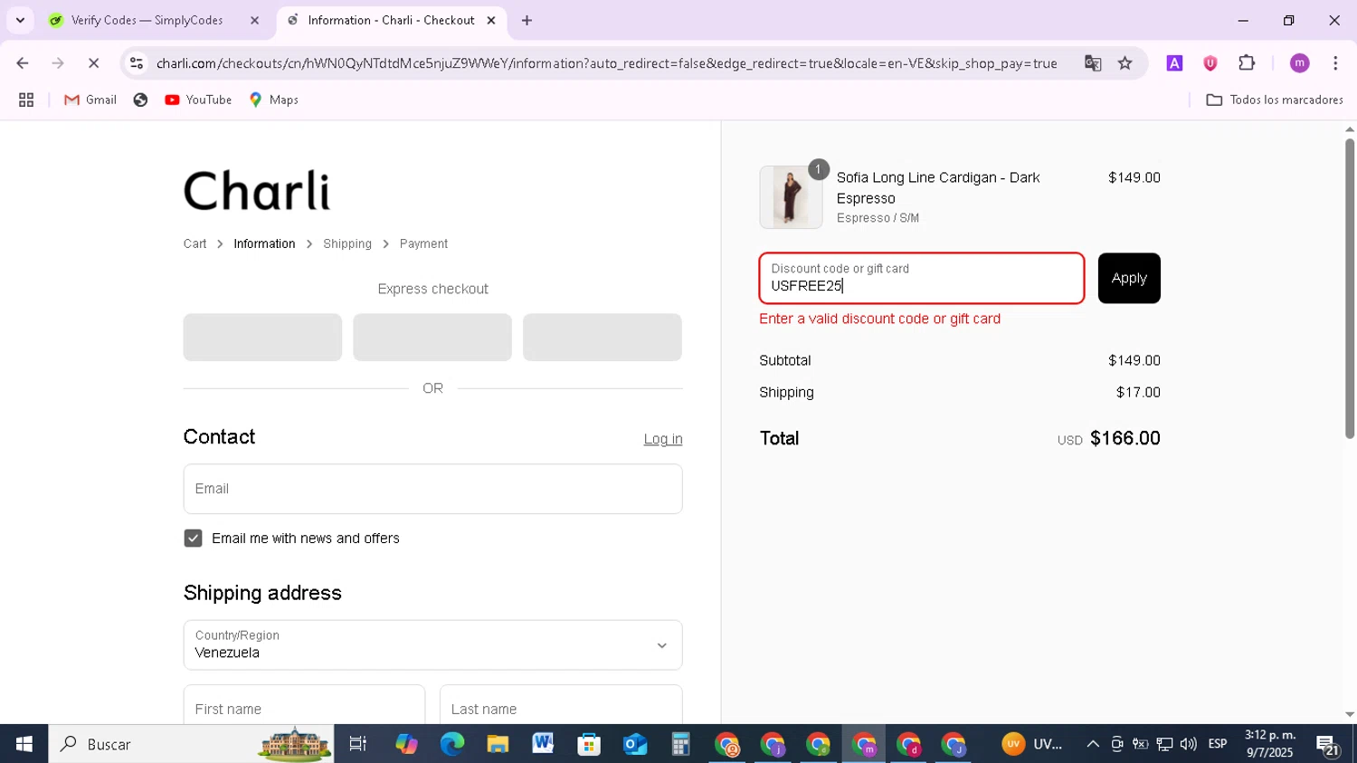
Task: Open the Gmail bookmark
Action: [x=90, y=100]
